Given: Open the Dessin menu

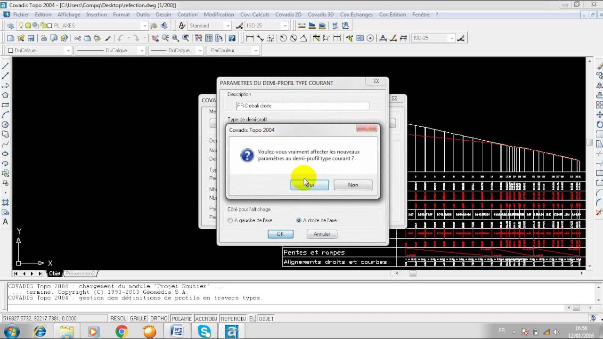Looking at the screenshot, I should pos(163,15).
